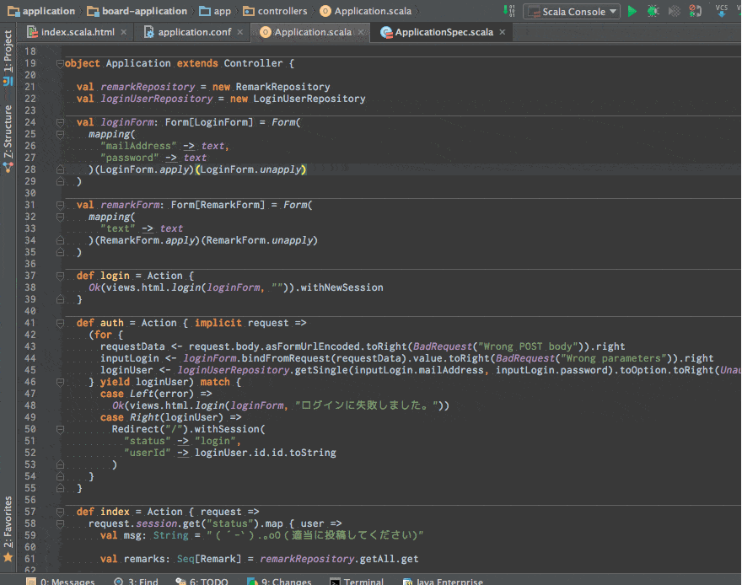Open the 3: Find tool window icon
The height and width of the screenshot is (585, 742).
[x=135, y=581]
